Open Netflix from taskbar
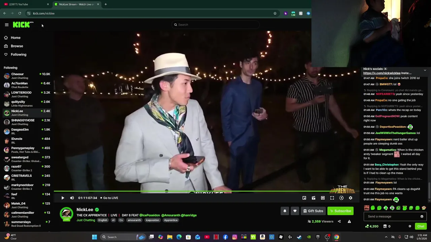Viewport: 431px width, 242px height. (x=216, y=237)
